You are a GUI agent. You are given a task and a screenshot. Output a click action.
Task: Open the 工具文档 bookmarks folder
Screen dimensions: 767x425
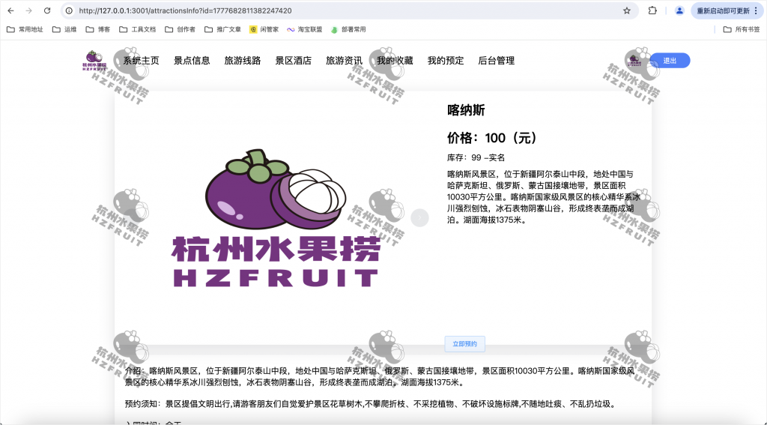pyautogui.click(x=138, y=29)
